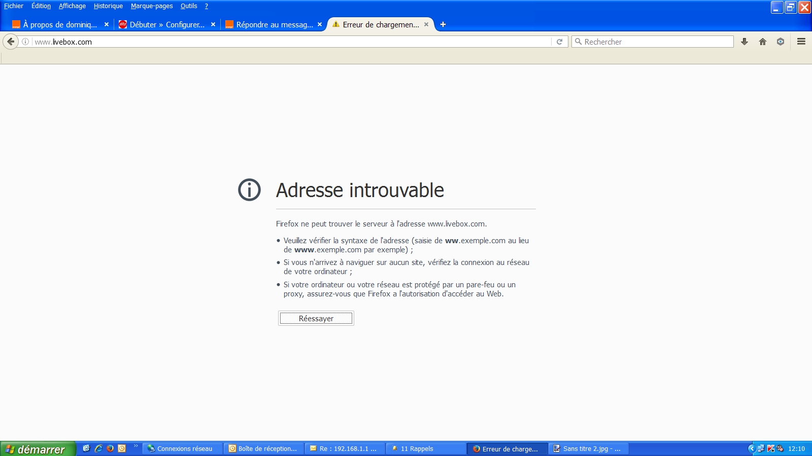Click 'Si vous n'arrivez à naviguer' bullet text
The height and width of the screenshot is (456, 812).
pos(406,267)
